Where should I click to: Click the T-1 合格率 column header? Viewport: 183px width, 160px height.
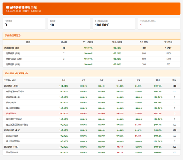[88, 42]
